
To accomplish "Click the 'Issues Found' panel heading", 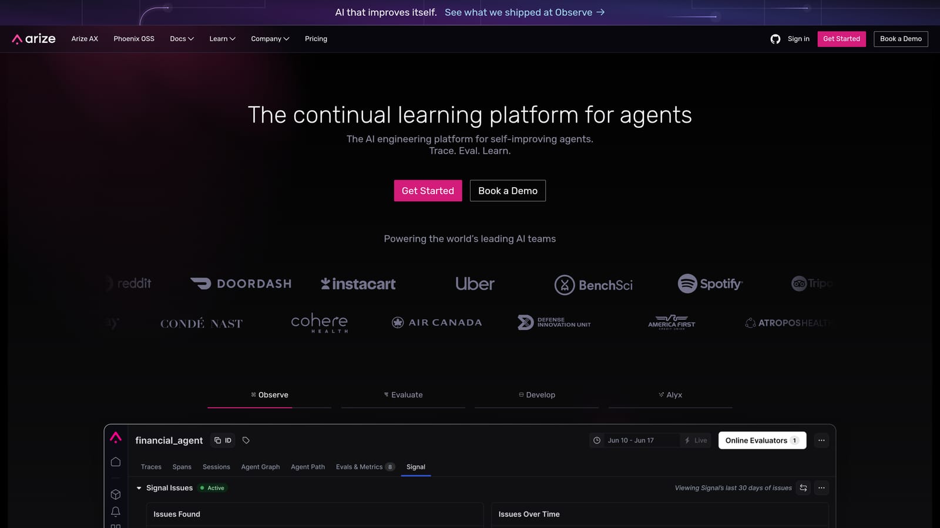I will (177, 514).
